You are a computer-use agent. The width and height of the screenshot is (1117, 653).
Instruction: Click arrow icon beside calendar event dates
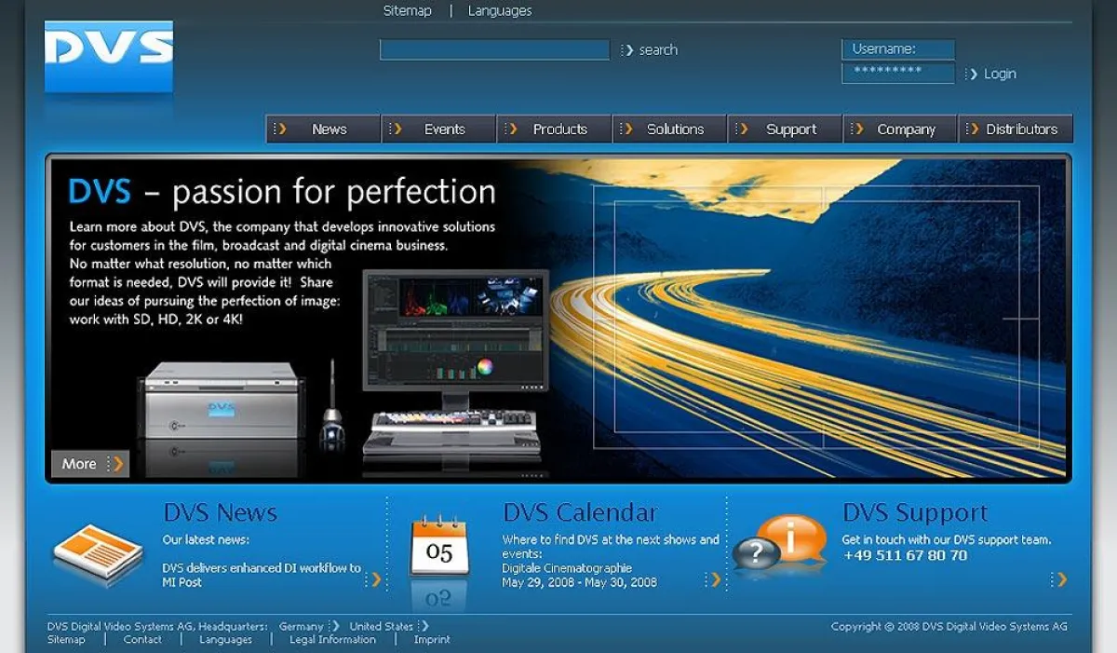click(x=714, y=579)
